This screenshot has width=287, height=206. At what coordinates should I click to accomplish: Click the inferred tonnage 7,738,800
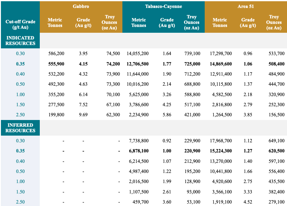click(139, 140)
